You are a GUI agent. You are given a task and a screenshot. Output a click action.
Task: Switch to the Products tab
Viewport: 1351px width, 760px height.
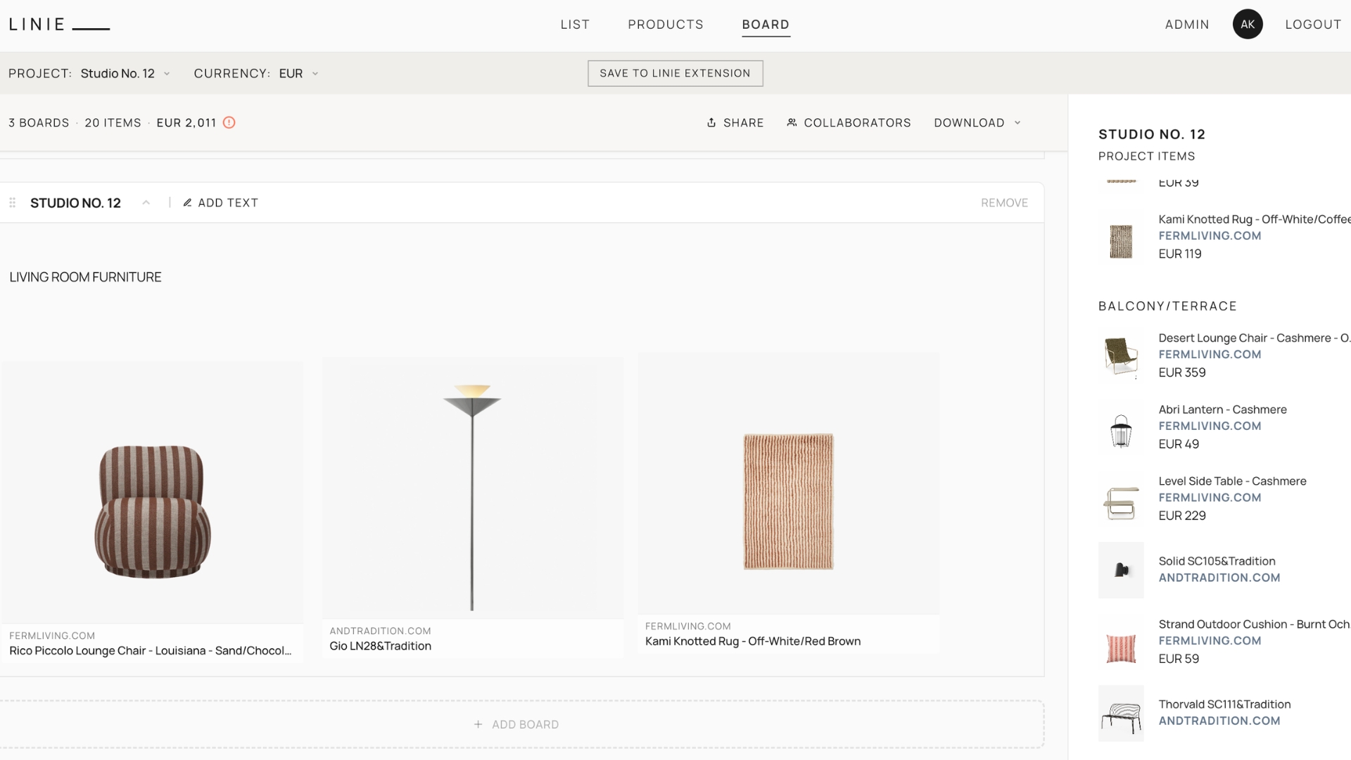click(666, 25)
